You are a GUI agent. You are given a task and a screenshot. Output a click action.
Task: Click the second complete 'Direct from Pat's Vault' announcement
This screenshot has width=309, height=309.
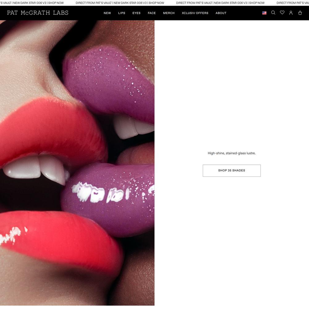220,3
